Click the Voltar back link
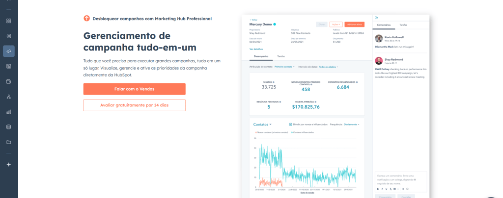Screen dimensions: 503x198 point(253,20)
